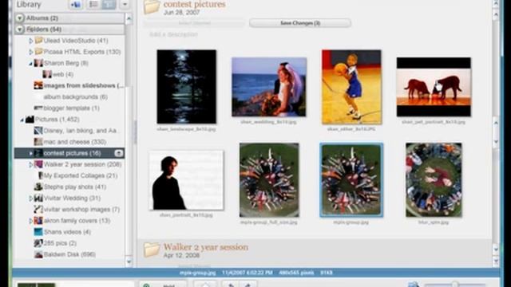This screenshot has height=287, width=511.
Task: Click the Hold button in photo tray
Action: coord(163,285)
